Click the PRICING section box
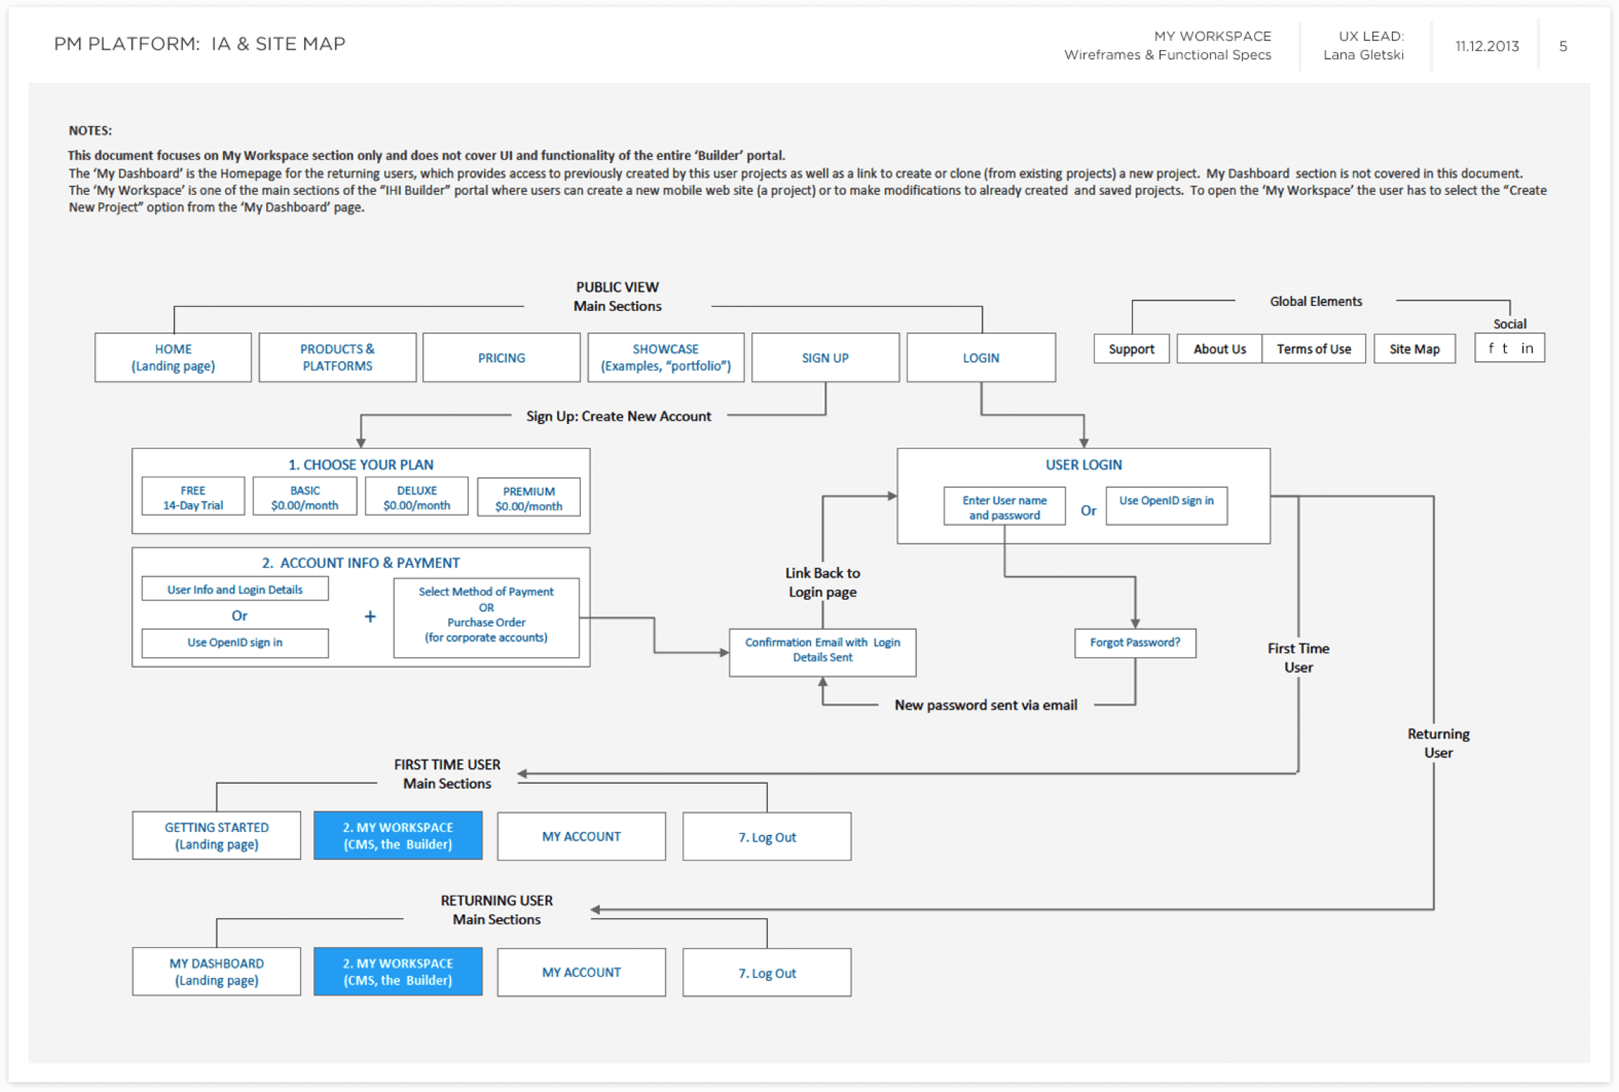The width and height of the screenshot is (1619, 1092). coord(501,358)
